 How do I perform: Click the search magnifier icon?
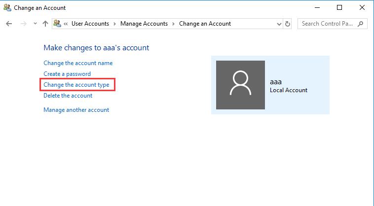coord(360,24)
